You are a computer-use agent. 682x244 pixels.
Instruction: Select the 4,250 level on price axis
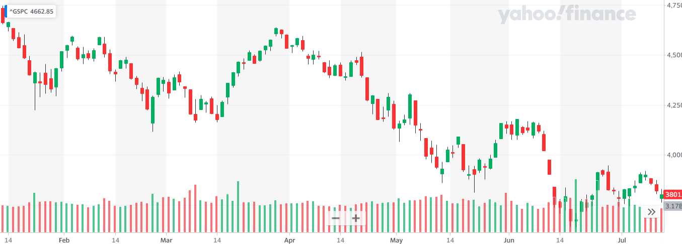[x=673, y=105]
